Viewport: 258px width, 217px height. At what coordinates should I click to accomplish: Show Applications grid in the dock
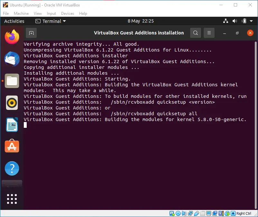(12, 199)
